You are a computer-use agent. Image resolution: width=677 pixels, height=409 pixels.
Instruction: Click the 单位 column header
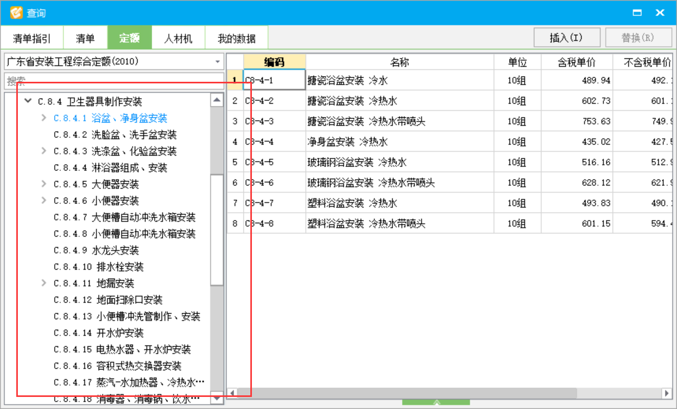coord(517,62)
